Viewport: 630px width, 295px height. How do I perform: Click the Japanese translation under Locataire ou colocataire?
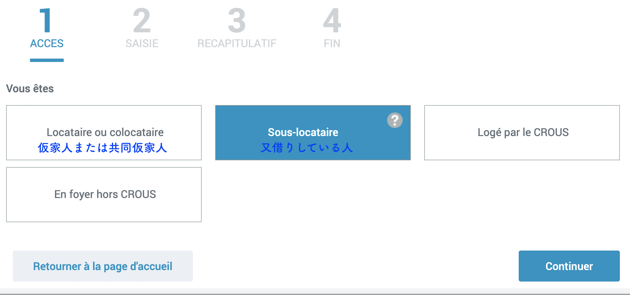pos(103,147)
